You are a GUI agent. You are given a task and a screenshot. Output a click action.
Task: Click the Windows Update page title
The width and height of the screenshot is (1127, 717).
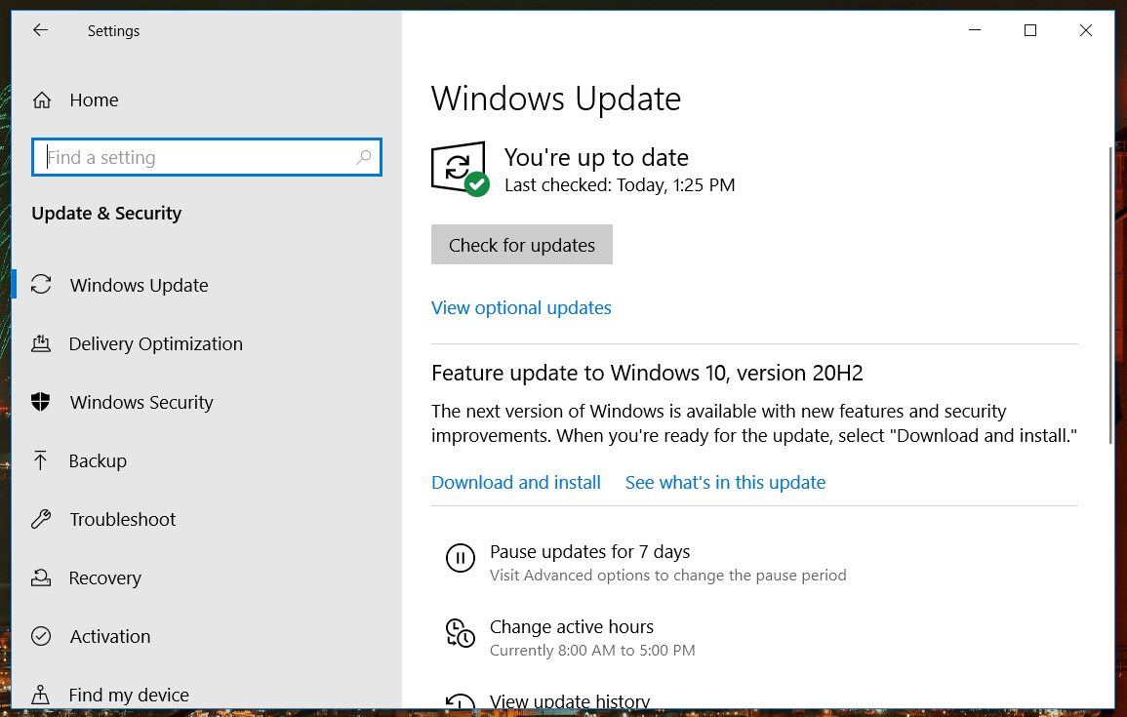[555, 99]
